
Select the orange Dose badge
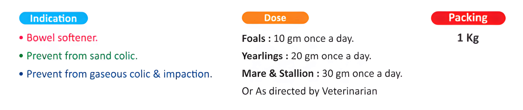pyautogui.click(x=275, y=18)
